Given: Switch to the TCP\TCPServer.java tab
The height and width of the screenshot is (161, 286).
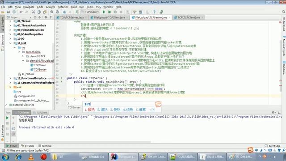Looking at the screenshot, I should point(72,17).
